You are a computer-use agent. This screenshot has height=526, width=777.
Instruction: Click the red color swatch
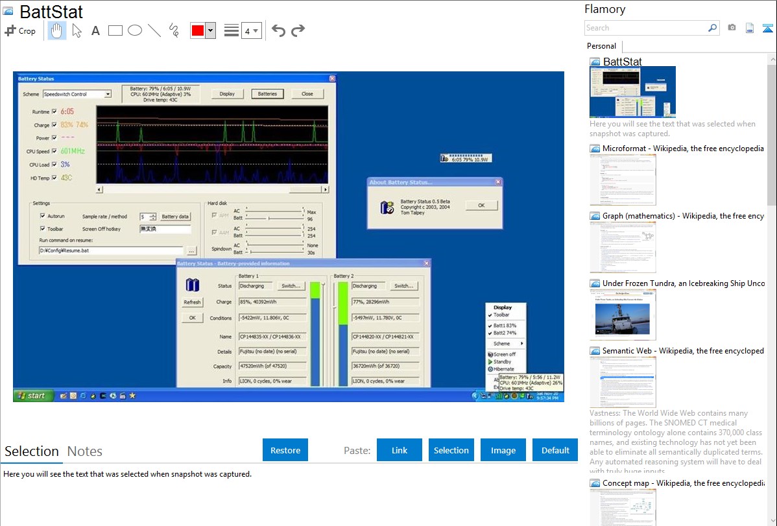click(x=198, y=30)
